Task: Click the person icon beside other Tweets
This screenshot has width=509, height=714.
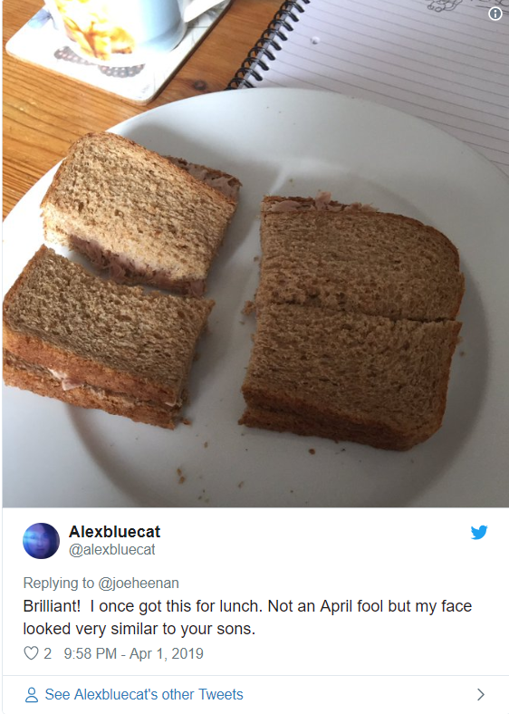Action: pos(32,694)
